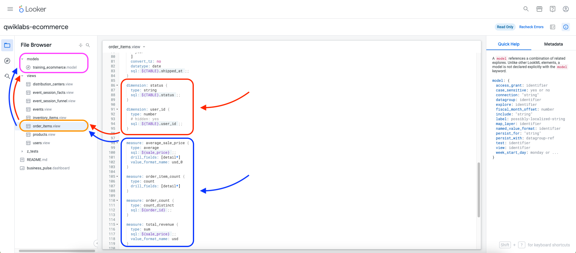Open training_ecommerce.model file

click(55, 67)
